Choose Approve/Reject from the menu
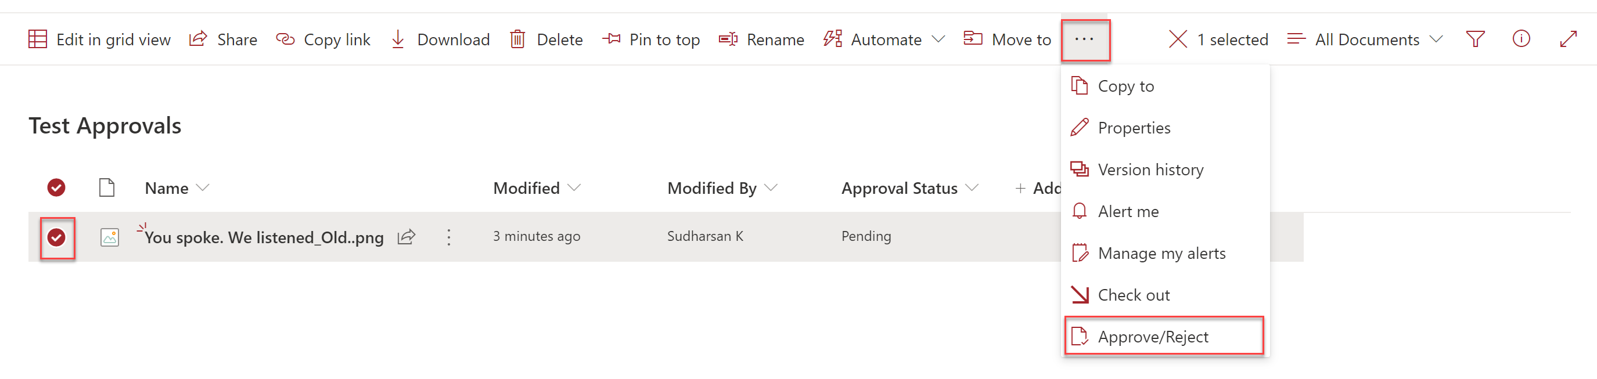 coord(1153,336)
